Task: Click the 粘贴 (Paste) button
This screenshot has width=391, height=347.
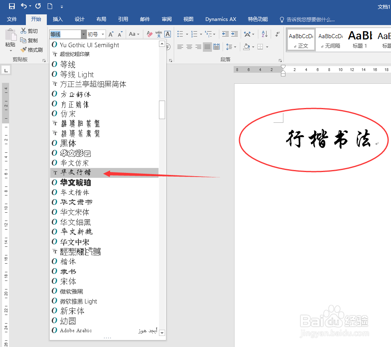Action: [x=10, y=40]
